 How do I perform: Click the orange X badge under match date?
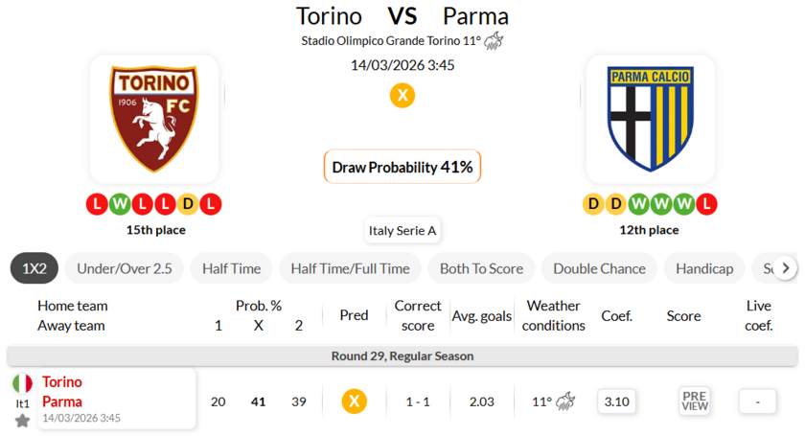pos(402,95)
